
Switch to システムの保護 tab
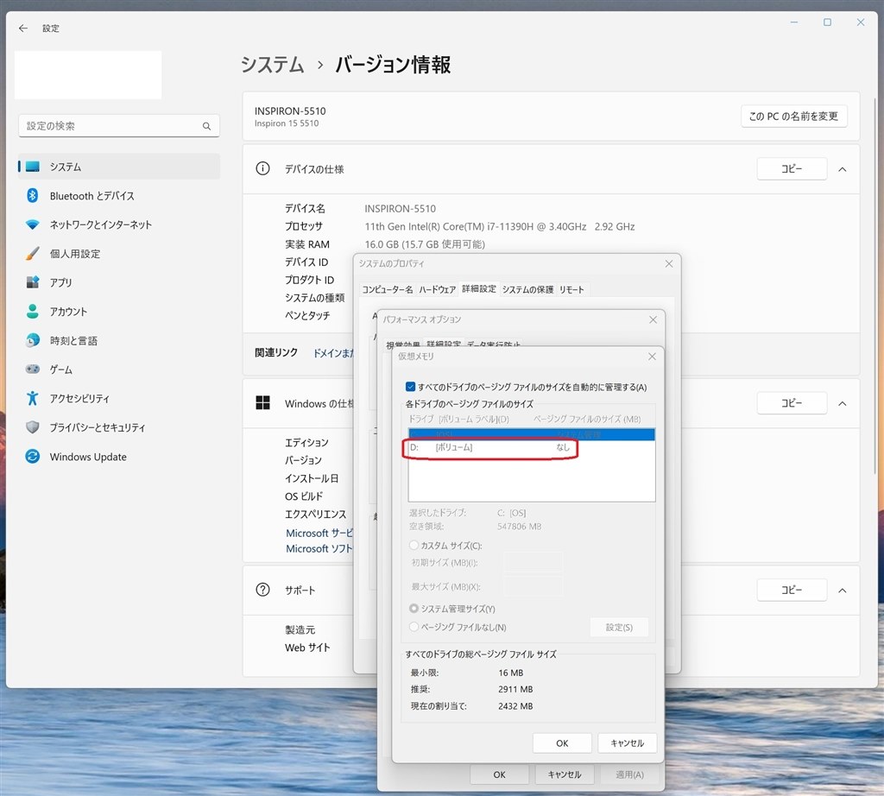tap(527, 289)
